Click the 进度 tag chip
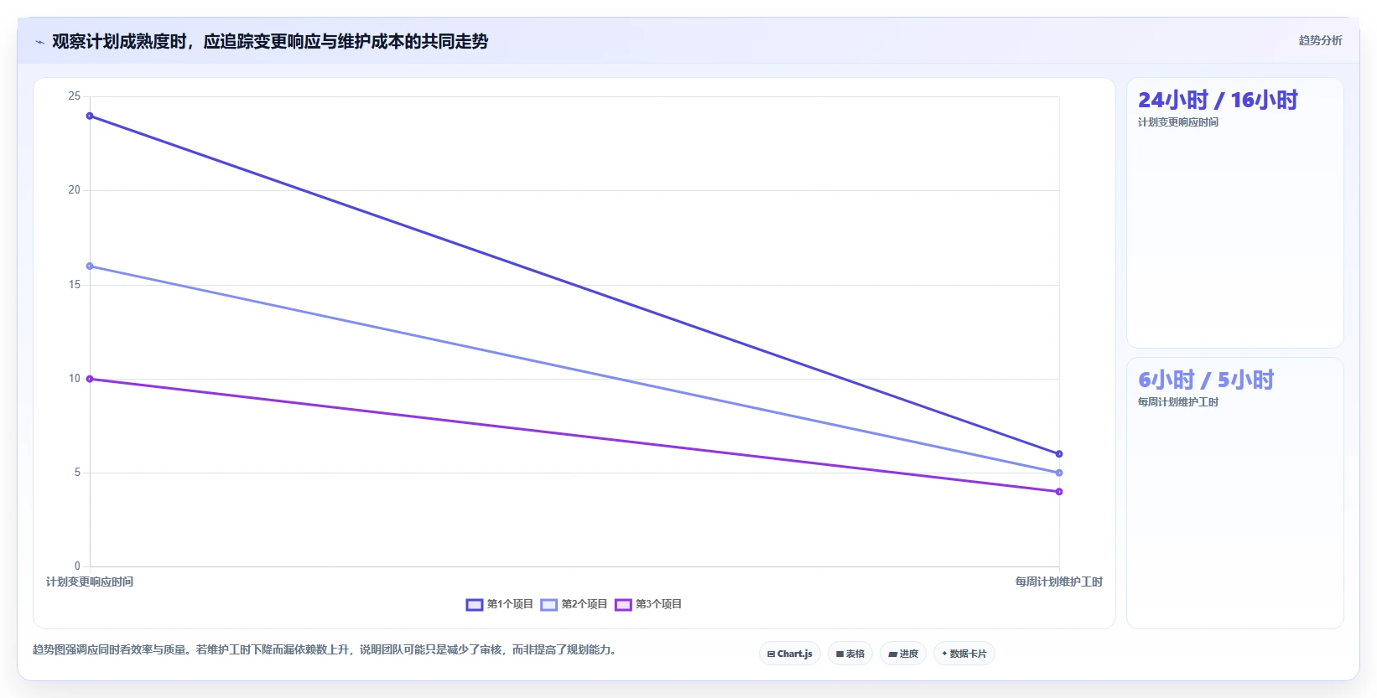The height and width of the screenshot is (698, 1377). (903, 654)
